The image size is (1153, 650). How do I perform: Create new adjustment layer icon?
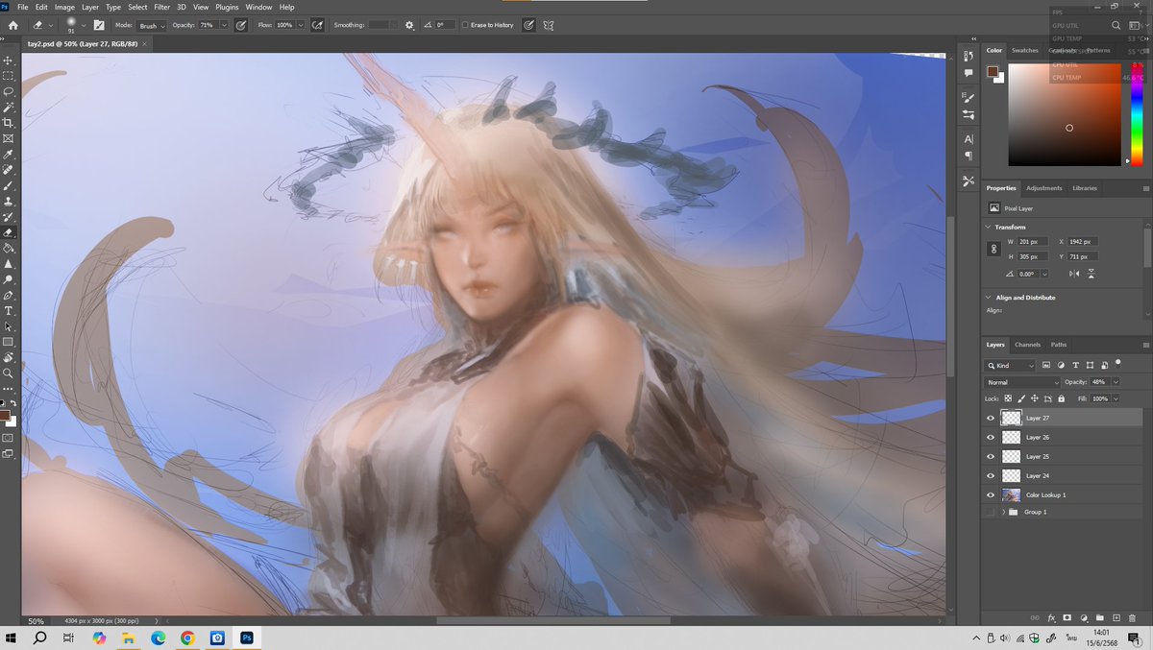(x=1084, y=617)
